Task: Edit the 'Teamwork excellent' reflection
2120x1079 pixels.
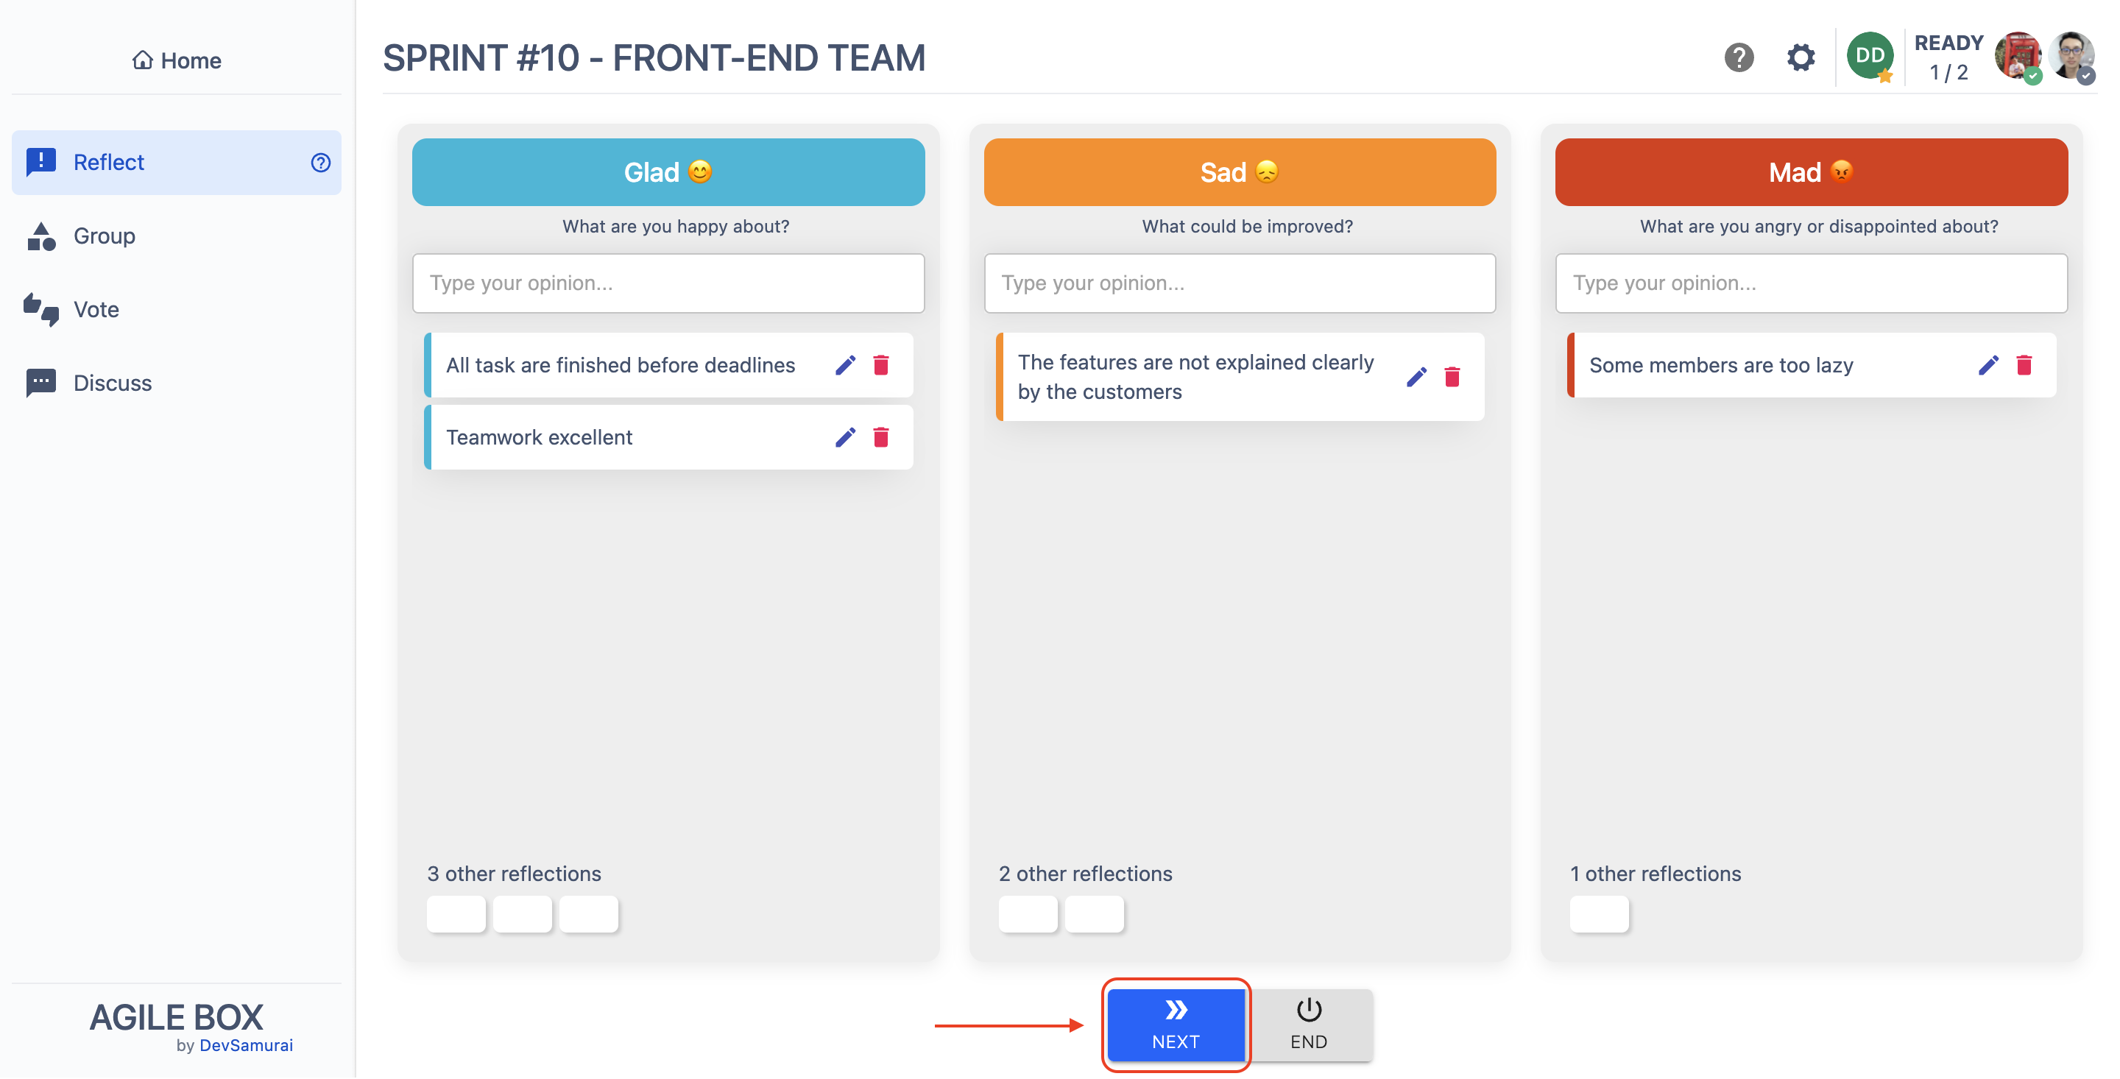Action: pos(845,437)
